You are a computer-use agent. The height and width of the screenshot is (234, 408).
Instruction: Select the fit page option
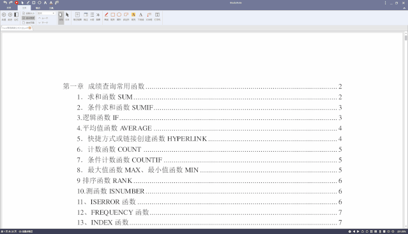[x=28, y=22]
